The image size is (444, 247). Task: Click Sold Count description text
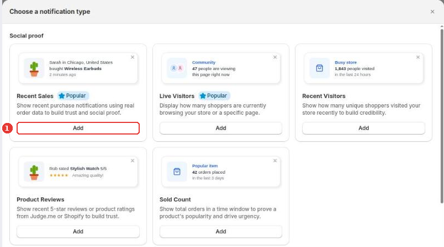click(x=218, y=212)
